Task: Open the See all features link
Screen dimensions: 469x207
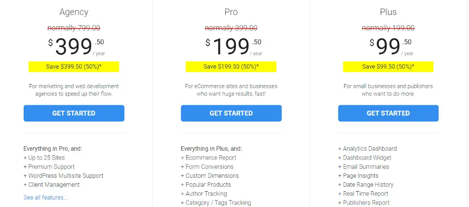Action: tap(46, 198)
